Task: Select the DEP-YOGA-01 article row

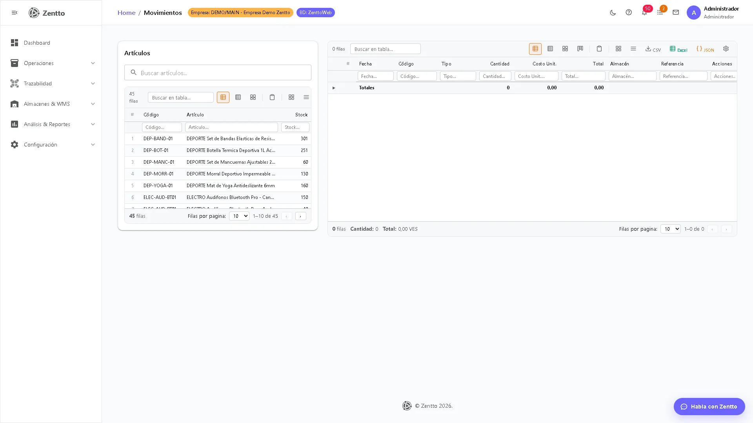Action: coord(218,186)
